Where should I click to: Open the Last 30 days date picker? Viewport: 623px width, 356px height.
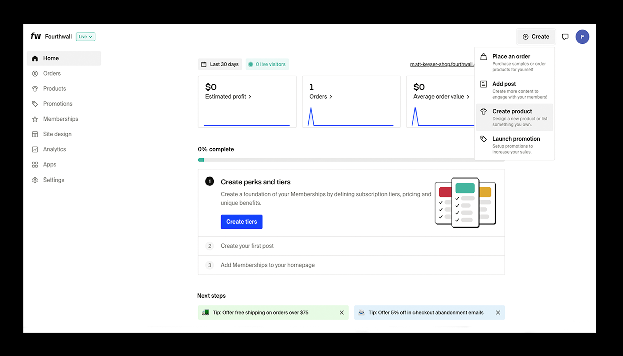click(220, 64)
